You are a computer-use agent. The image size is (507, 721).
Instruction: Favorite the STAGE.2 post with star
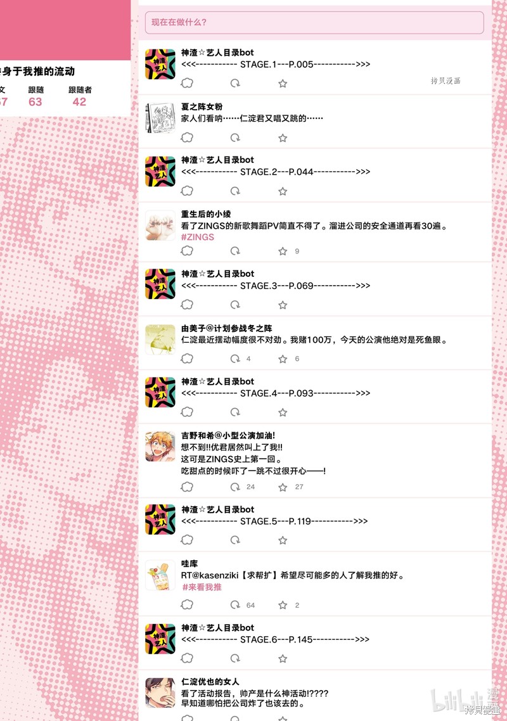(283, 191)
